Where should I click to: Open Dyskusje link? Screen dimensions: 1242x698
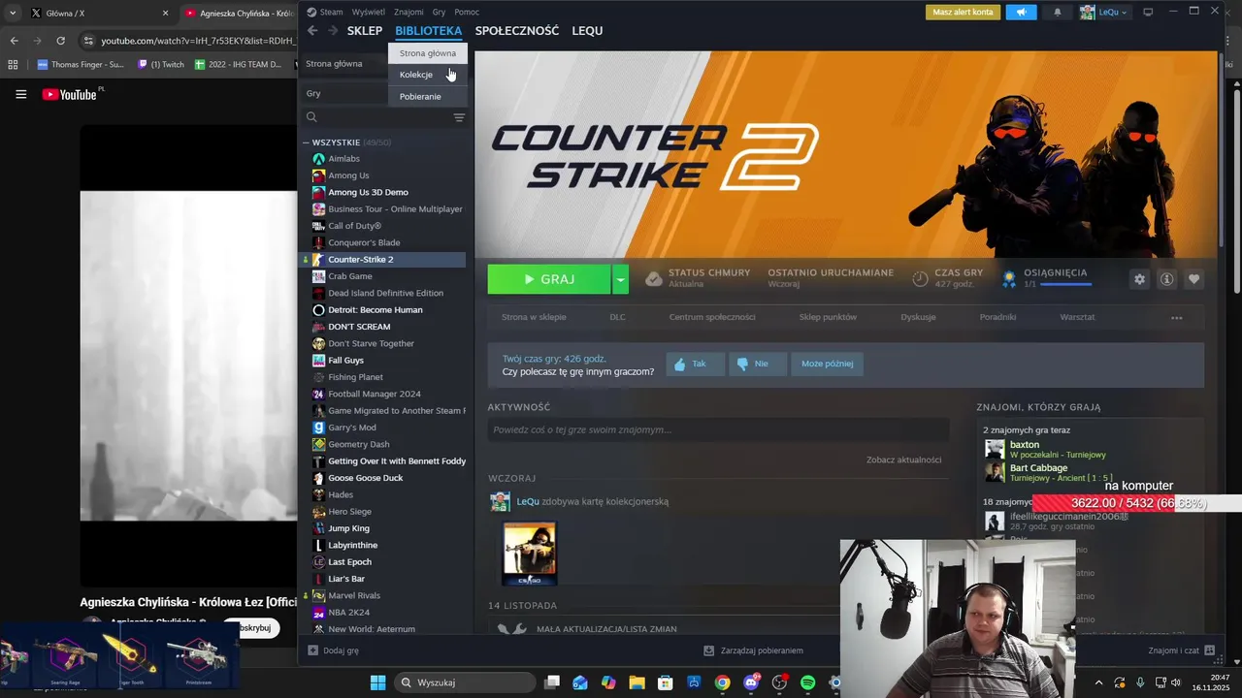coord(918,317)
